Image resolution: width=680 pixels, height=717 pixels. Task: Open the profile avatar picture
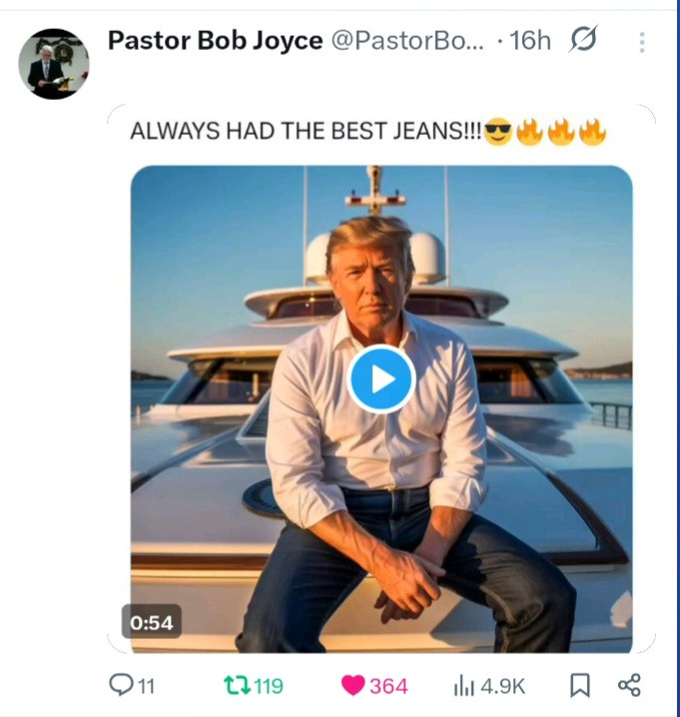(54, 65)
